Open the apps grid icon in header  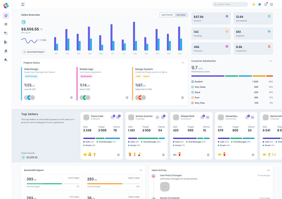pyautogui.click(x=272, y=4)
